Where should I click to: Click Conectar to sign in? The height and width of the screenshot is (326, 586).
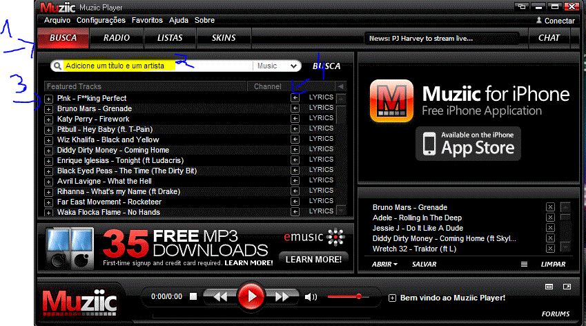coord(560,21)
